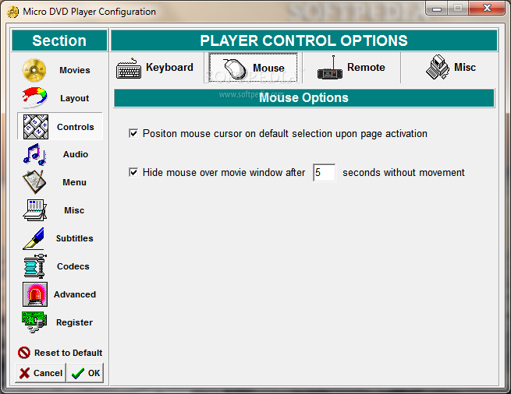
Task: Click 'seconds without movement' label
Action: (x=403, y=172)
